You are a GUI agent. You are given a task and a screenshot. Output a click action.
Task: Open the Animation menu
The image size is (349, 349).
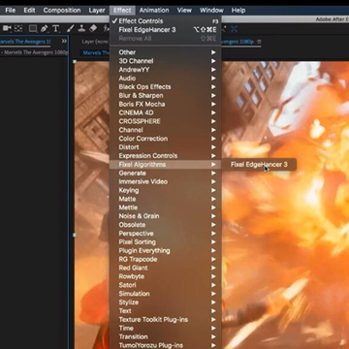[x=154, y=11]
